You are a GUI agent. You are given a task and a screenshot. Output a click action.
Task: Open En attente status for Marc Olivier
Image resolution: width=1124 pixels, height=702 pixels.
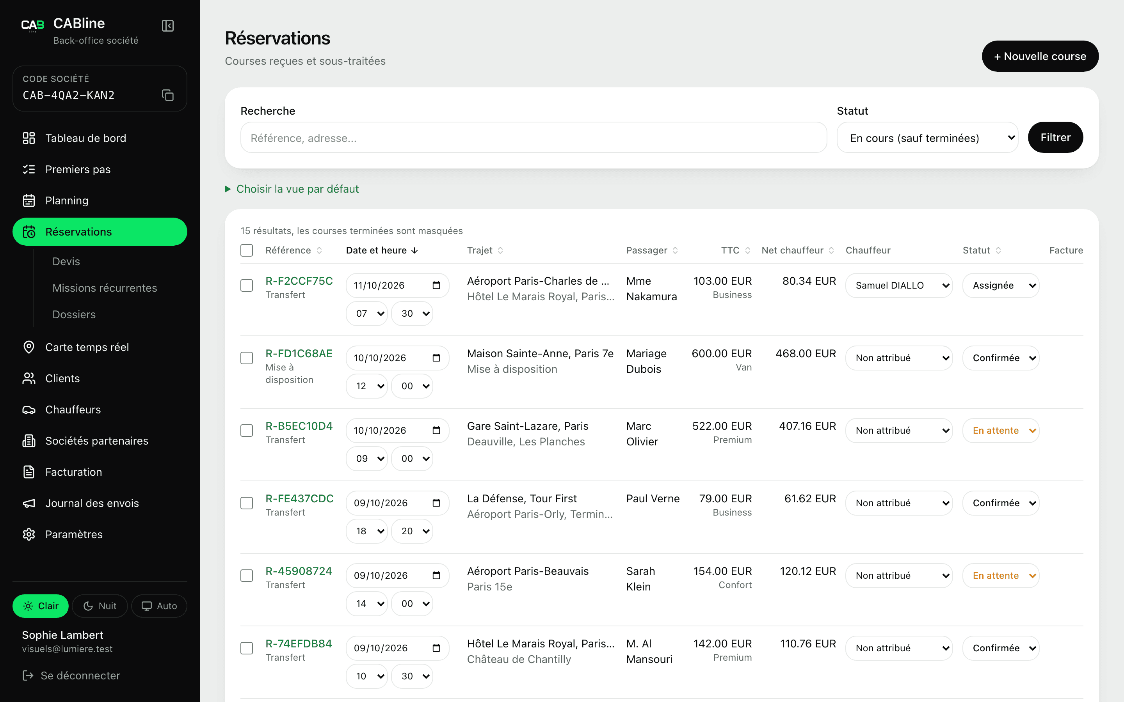1000,431
